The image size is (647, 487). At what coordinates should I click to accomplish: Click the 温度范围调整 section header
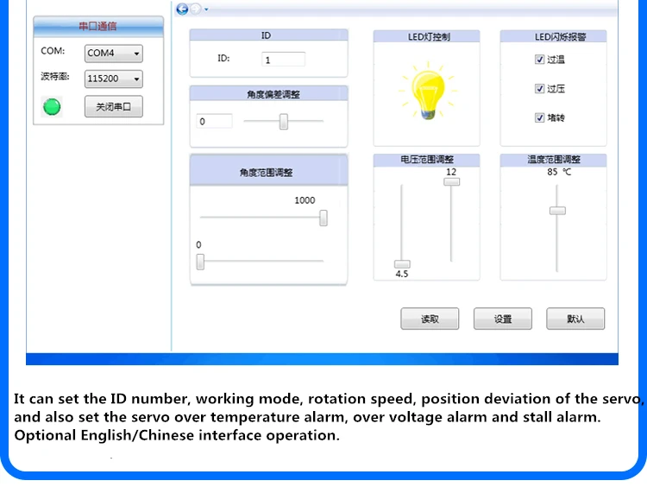[553, 160]
